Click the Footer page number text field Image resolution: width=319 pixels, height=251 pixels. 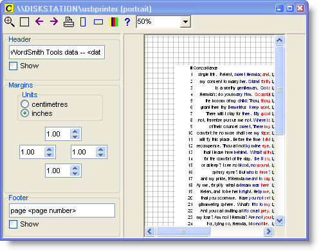[62, 210]
